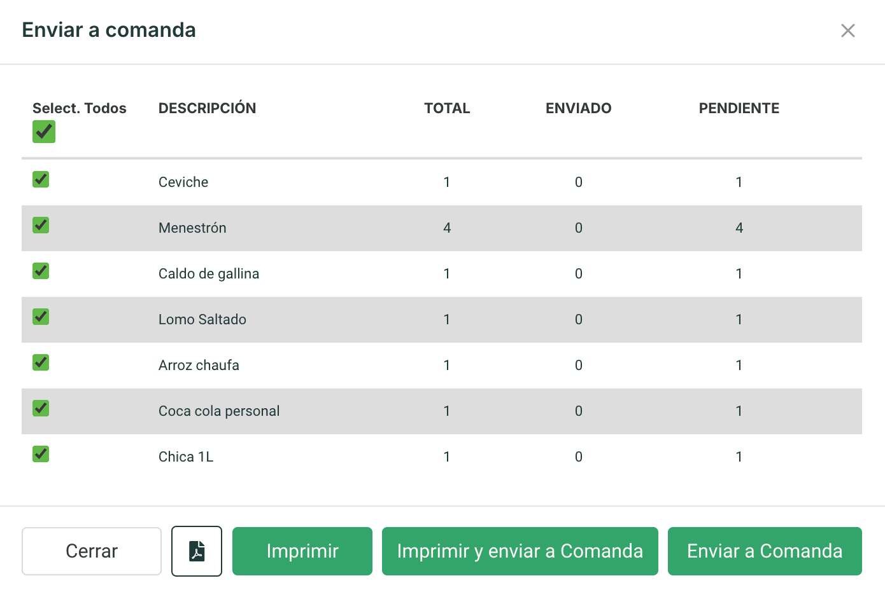Uncheck the Chica 1L checkbox
885x590 pixels.
(x=41, y=454)
